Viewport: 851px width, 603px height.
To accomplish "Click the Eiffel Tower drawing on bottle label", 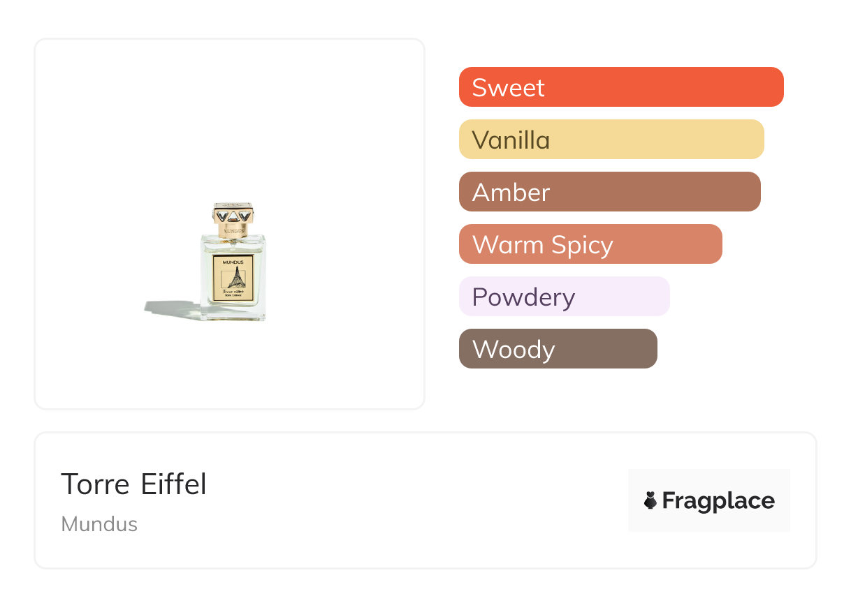I will point(235,278).
